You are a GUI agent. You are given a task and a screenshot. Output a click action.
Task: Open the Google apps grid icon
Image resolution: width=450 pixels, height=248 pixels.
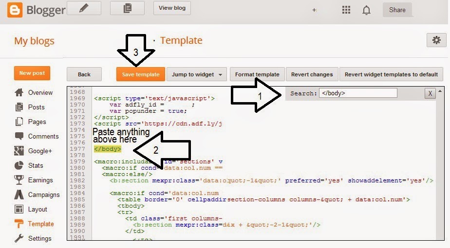346,10
